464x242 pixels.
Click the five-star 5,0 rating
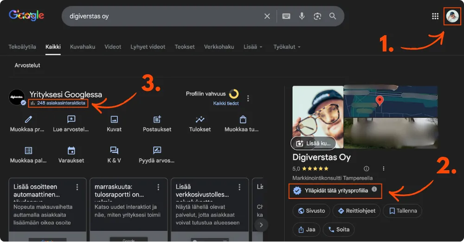point(310,169)
